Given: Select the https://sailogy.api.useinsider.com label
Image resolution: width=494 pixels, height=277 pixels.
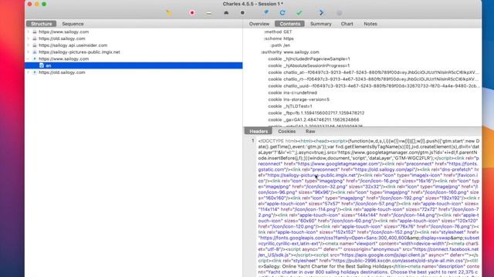Looking at the screenshot, I should [x=73, y=45].
